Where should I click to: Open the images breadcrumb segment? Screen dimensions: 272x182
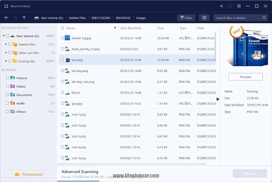(141, 18)
